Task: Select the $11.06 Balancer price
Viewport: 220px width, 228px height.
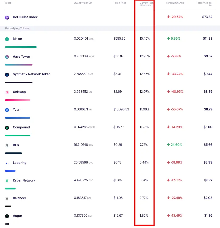Action: (x=118, y=198)
